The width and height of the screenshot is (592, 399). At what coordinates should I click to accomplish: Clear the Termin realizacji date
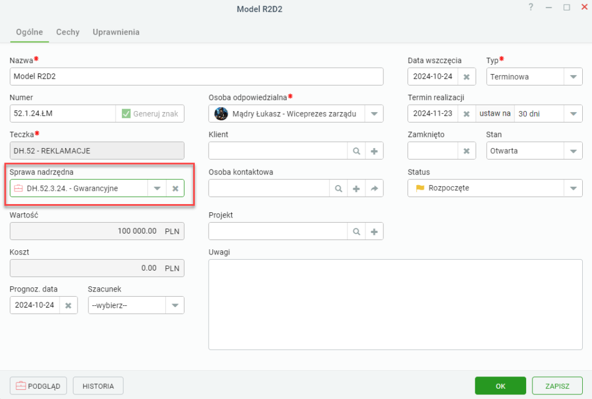[x=467, y=113]
